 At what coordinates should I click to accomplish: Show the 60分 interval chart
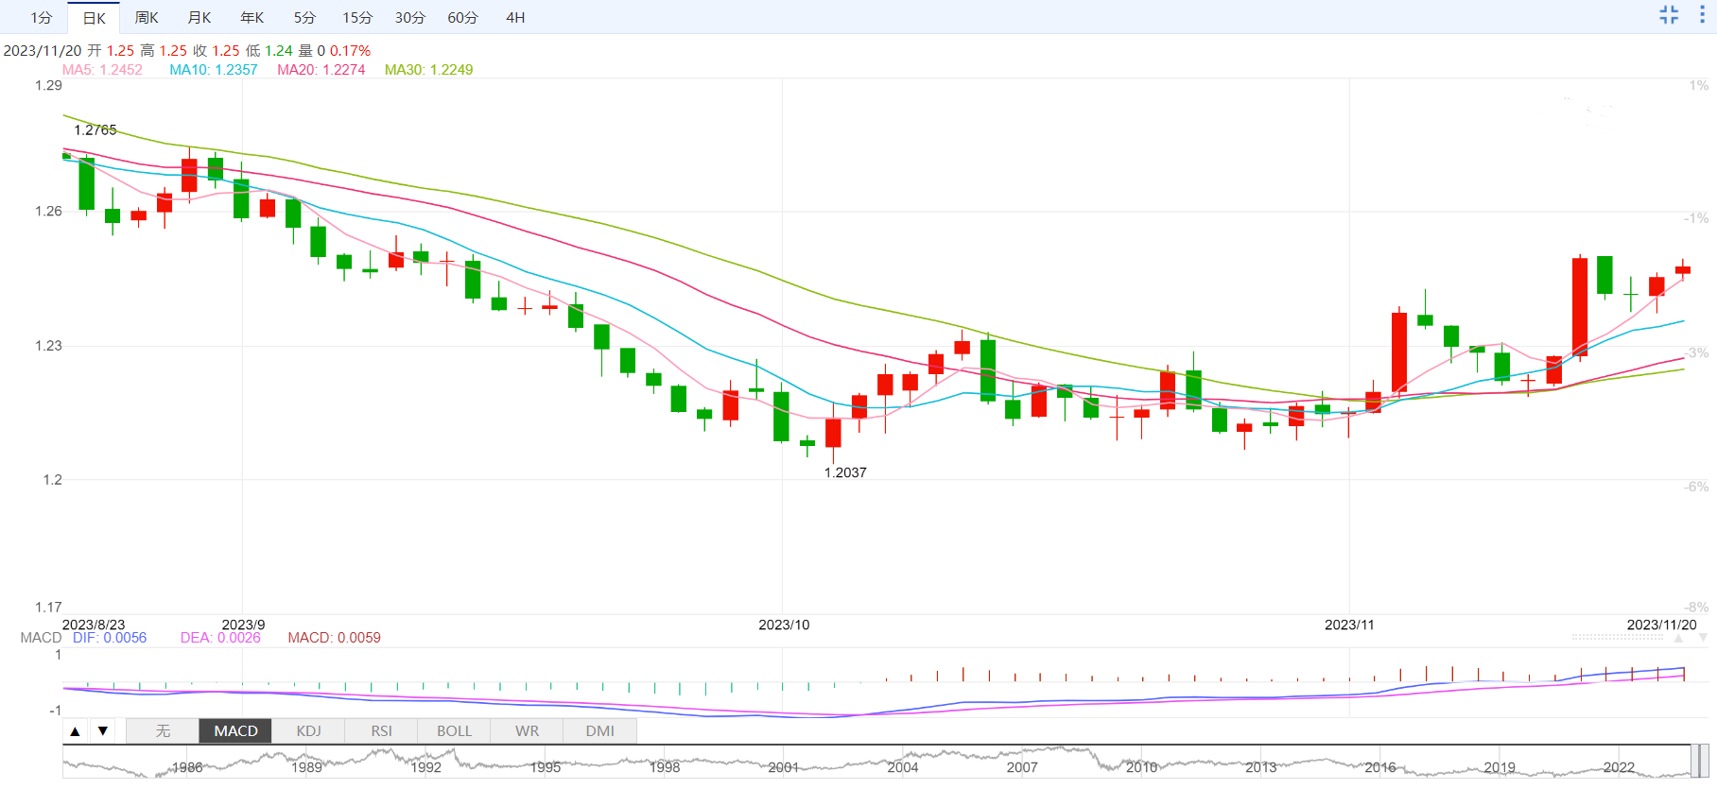pos(462,17)
